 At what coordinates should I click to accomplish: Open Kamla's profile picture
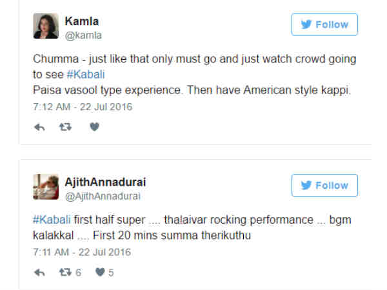click(x=46, y=26)
